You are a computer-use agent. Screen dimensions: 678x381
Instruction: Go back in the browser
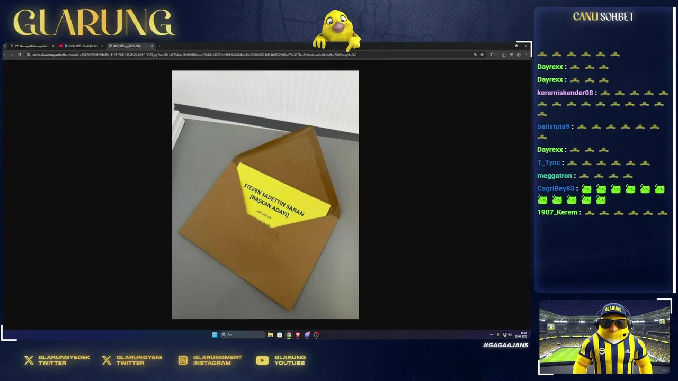[4, 55]
